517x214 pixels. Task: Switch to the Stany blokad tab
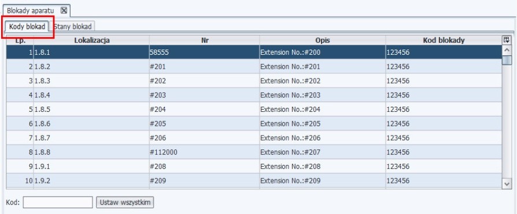73,27
